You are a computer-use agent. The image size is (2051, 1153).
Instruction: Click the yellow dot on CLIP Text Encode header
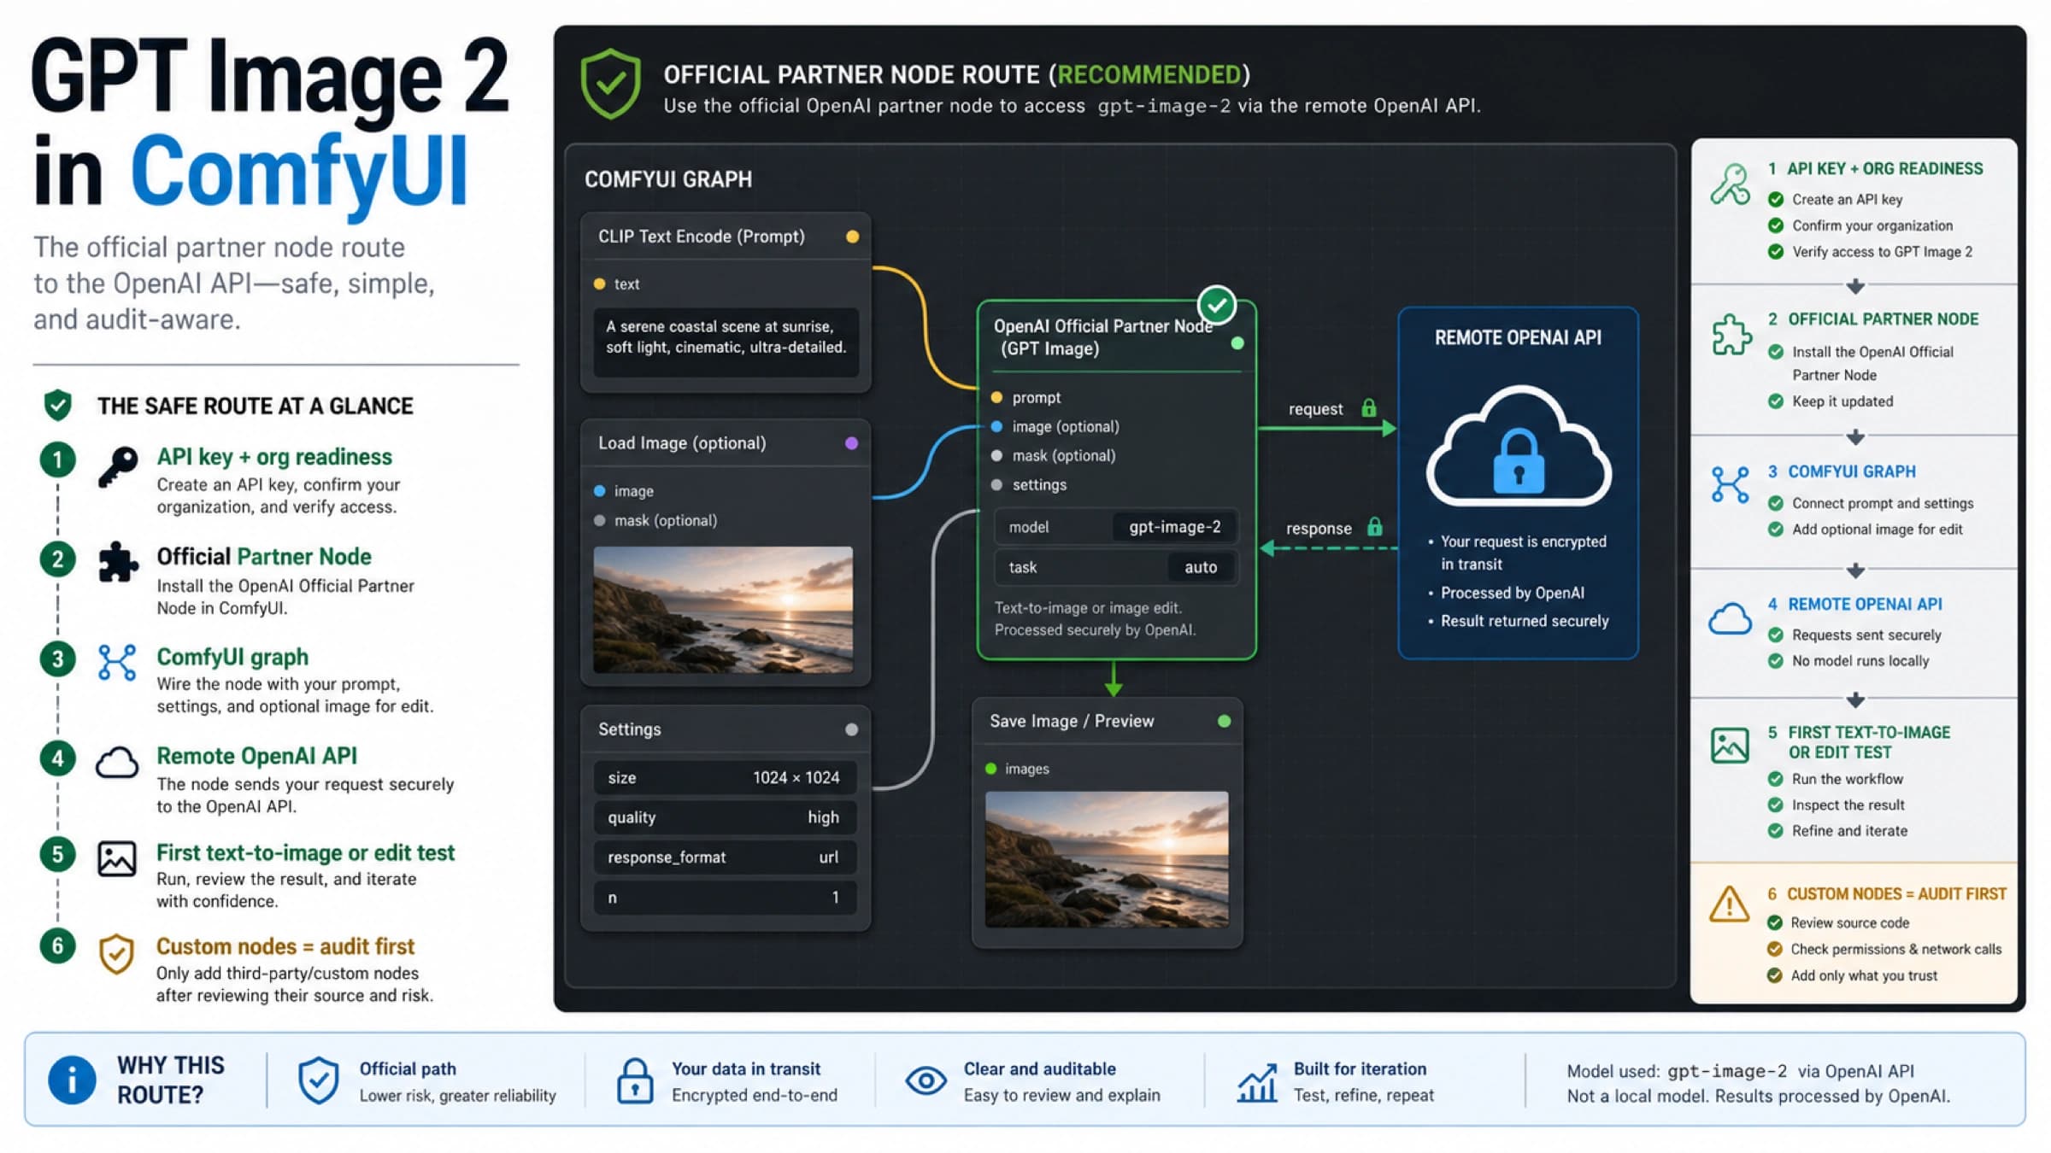pyautogui.click(x=852, y=237)
